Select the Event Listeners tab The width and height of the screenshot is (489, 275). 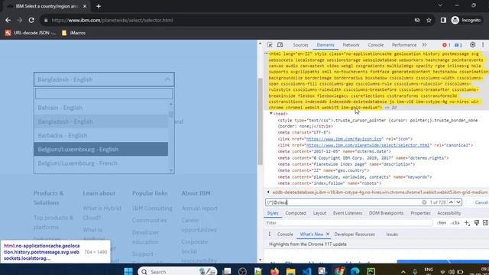(348, 213)
